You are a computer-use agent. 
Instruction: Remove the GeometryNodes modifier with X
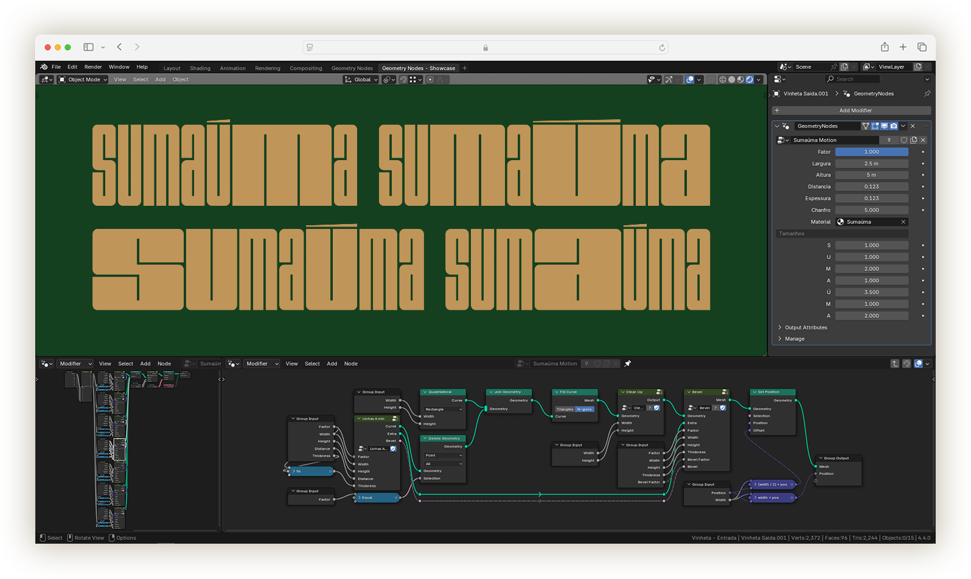point(913,126)
